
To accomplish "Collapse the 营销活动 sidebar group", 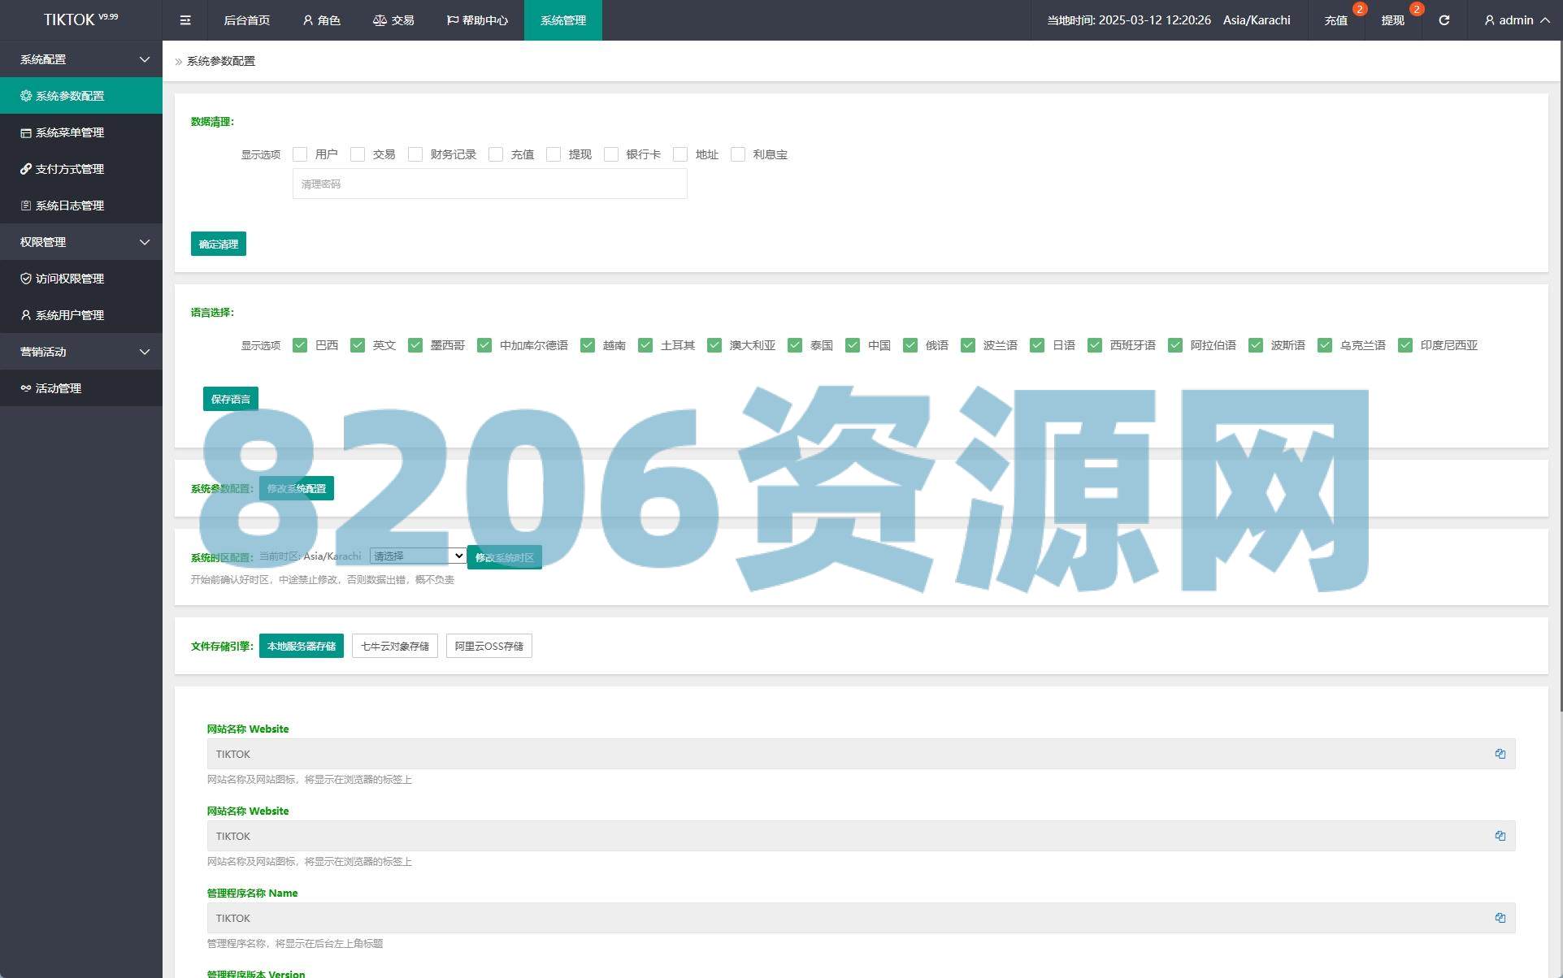I will [x=81, y=352].
